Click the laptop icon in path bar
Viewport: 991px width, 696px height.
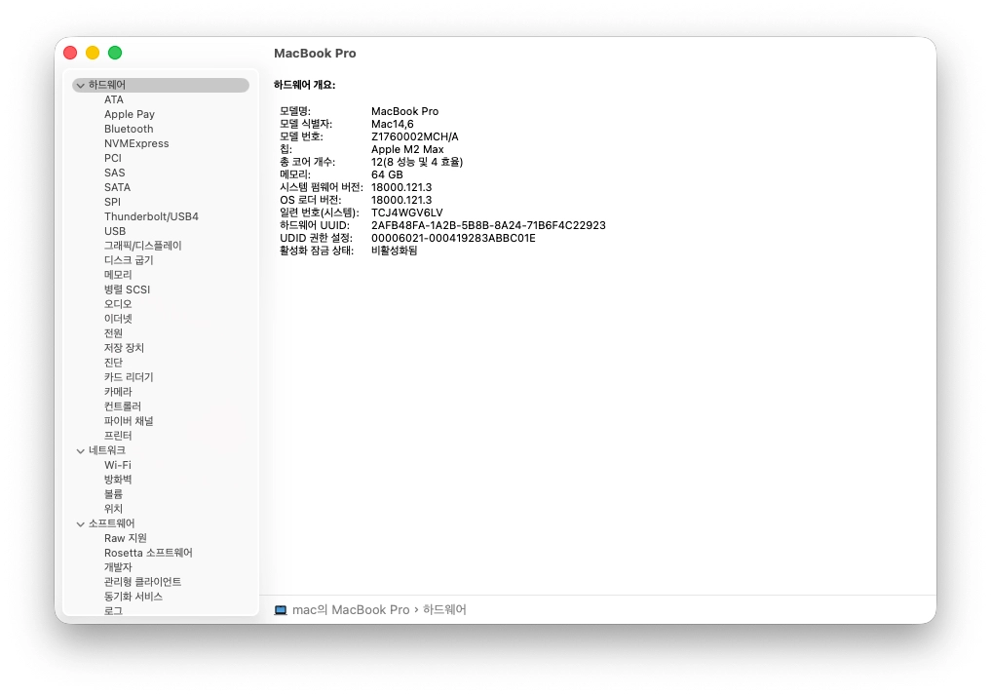tap(281, 610)
